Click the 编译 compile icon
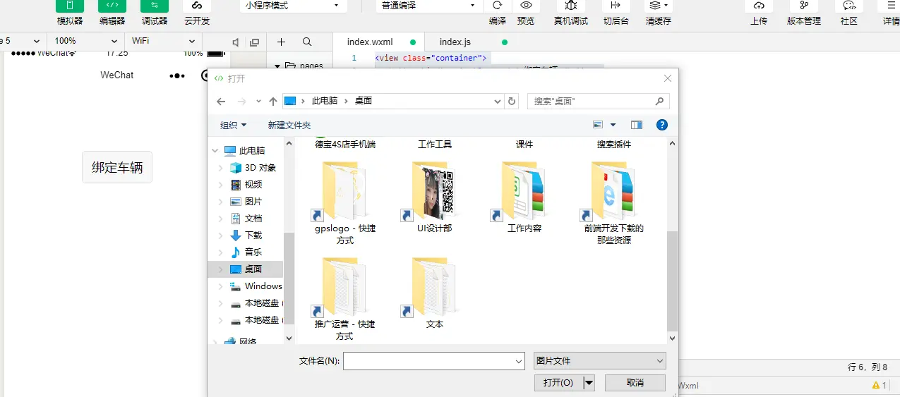 click(498, 6)
